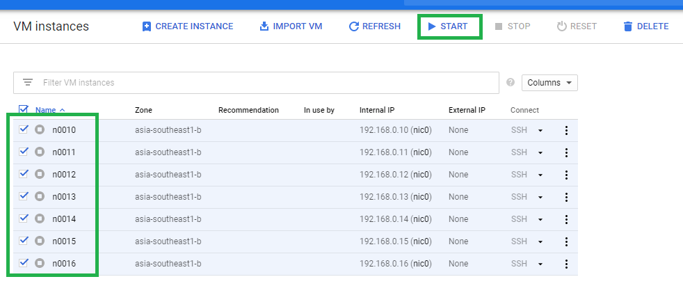Sort by the Name column header
The width and height of the screenshot is (683, 286).
(x=46, y=111)
